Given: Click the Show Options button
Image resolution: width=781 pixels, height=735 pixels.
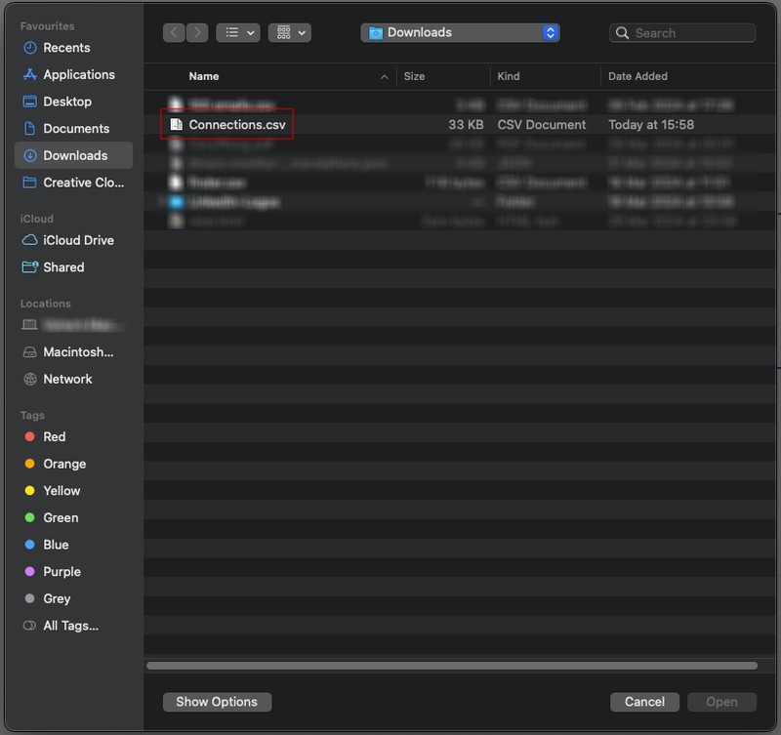Looking at the screenshot, I should (217, 702).
